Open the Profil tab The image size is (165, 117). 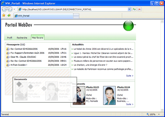coord(10,38)
